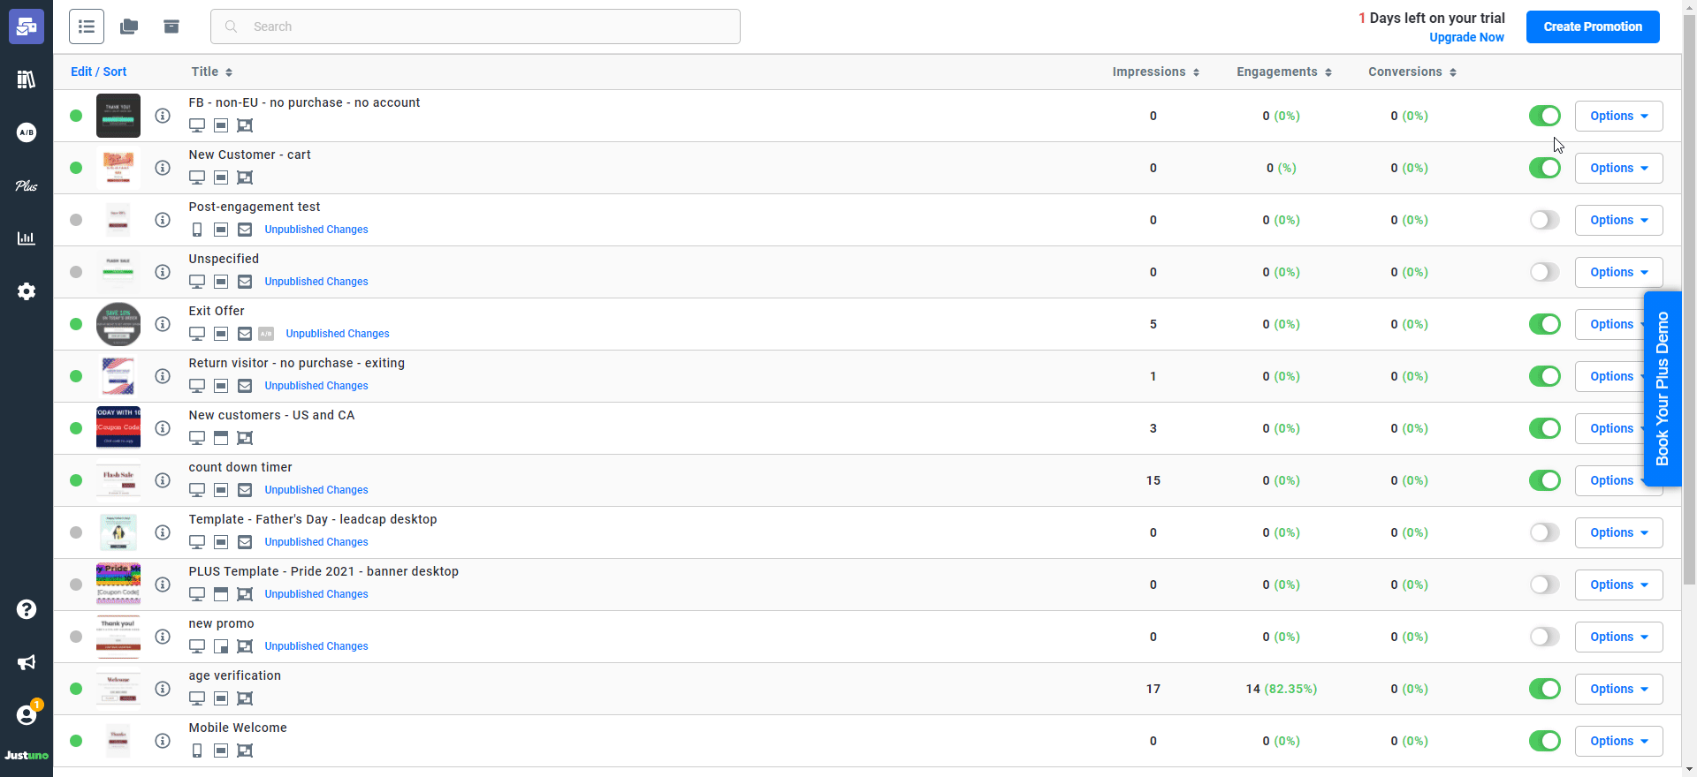Enable the Post-engagement test promotion toggle
This screenshot has width=1697, height=777.
coord(1544,220)
